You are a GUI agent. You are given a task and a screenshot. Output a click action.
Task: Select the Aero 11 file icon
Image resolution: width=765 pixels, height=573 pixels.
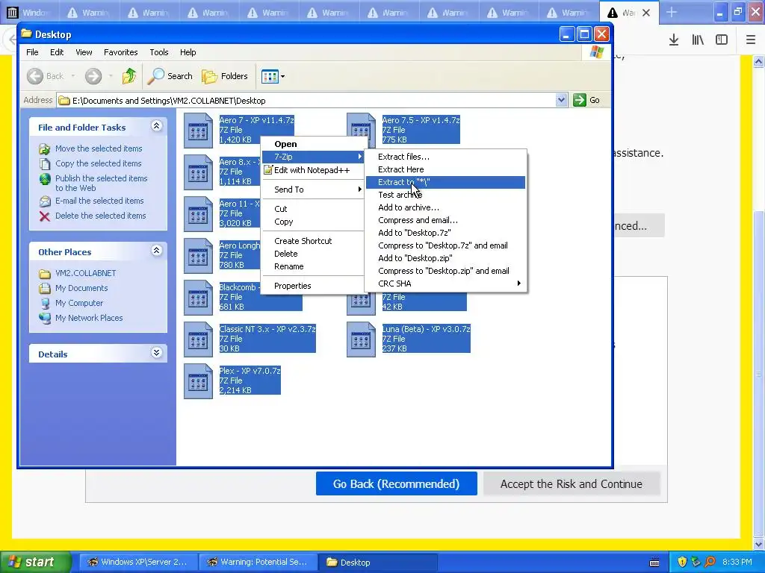click(x=198, y=214)
